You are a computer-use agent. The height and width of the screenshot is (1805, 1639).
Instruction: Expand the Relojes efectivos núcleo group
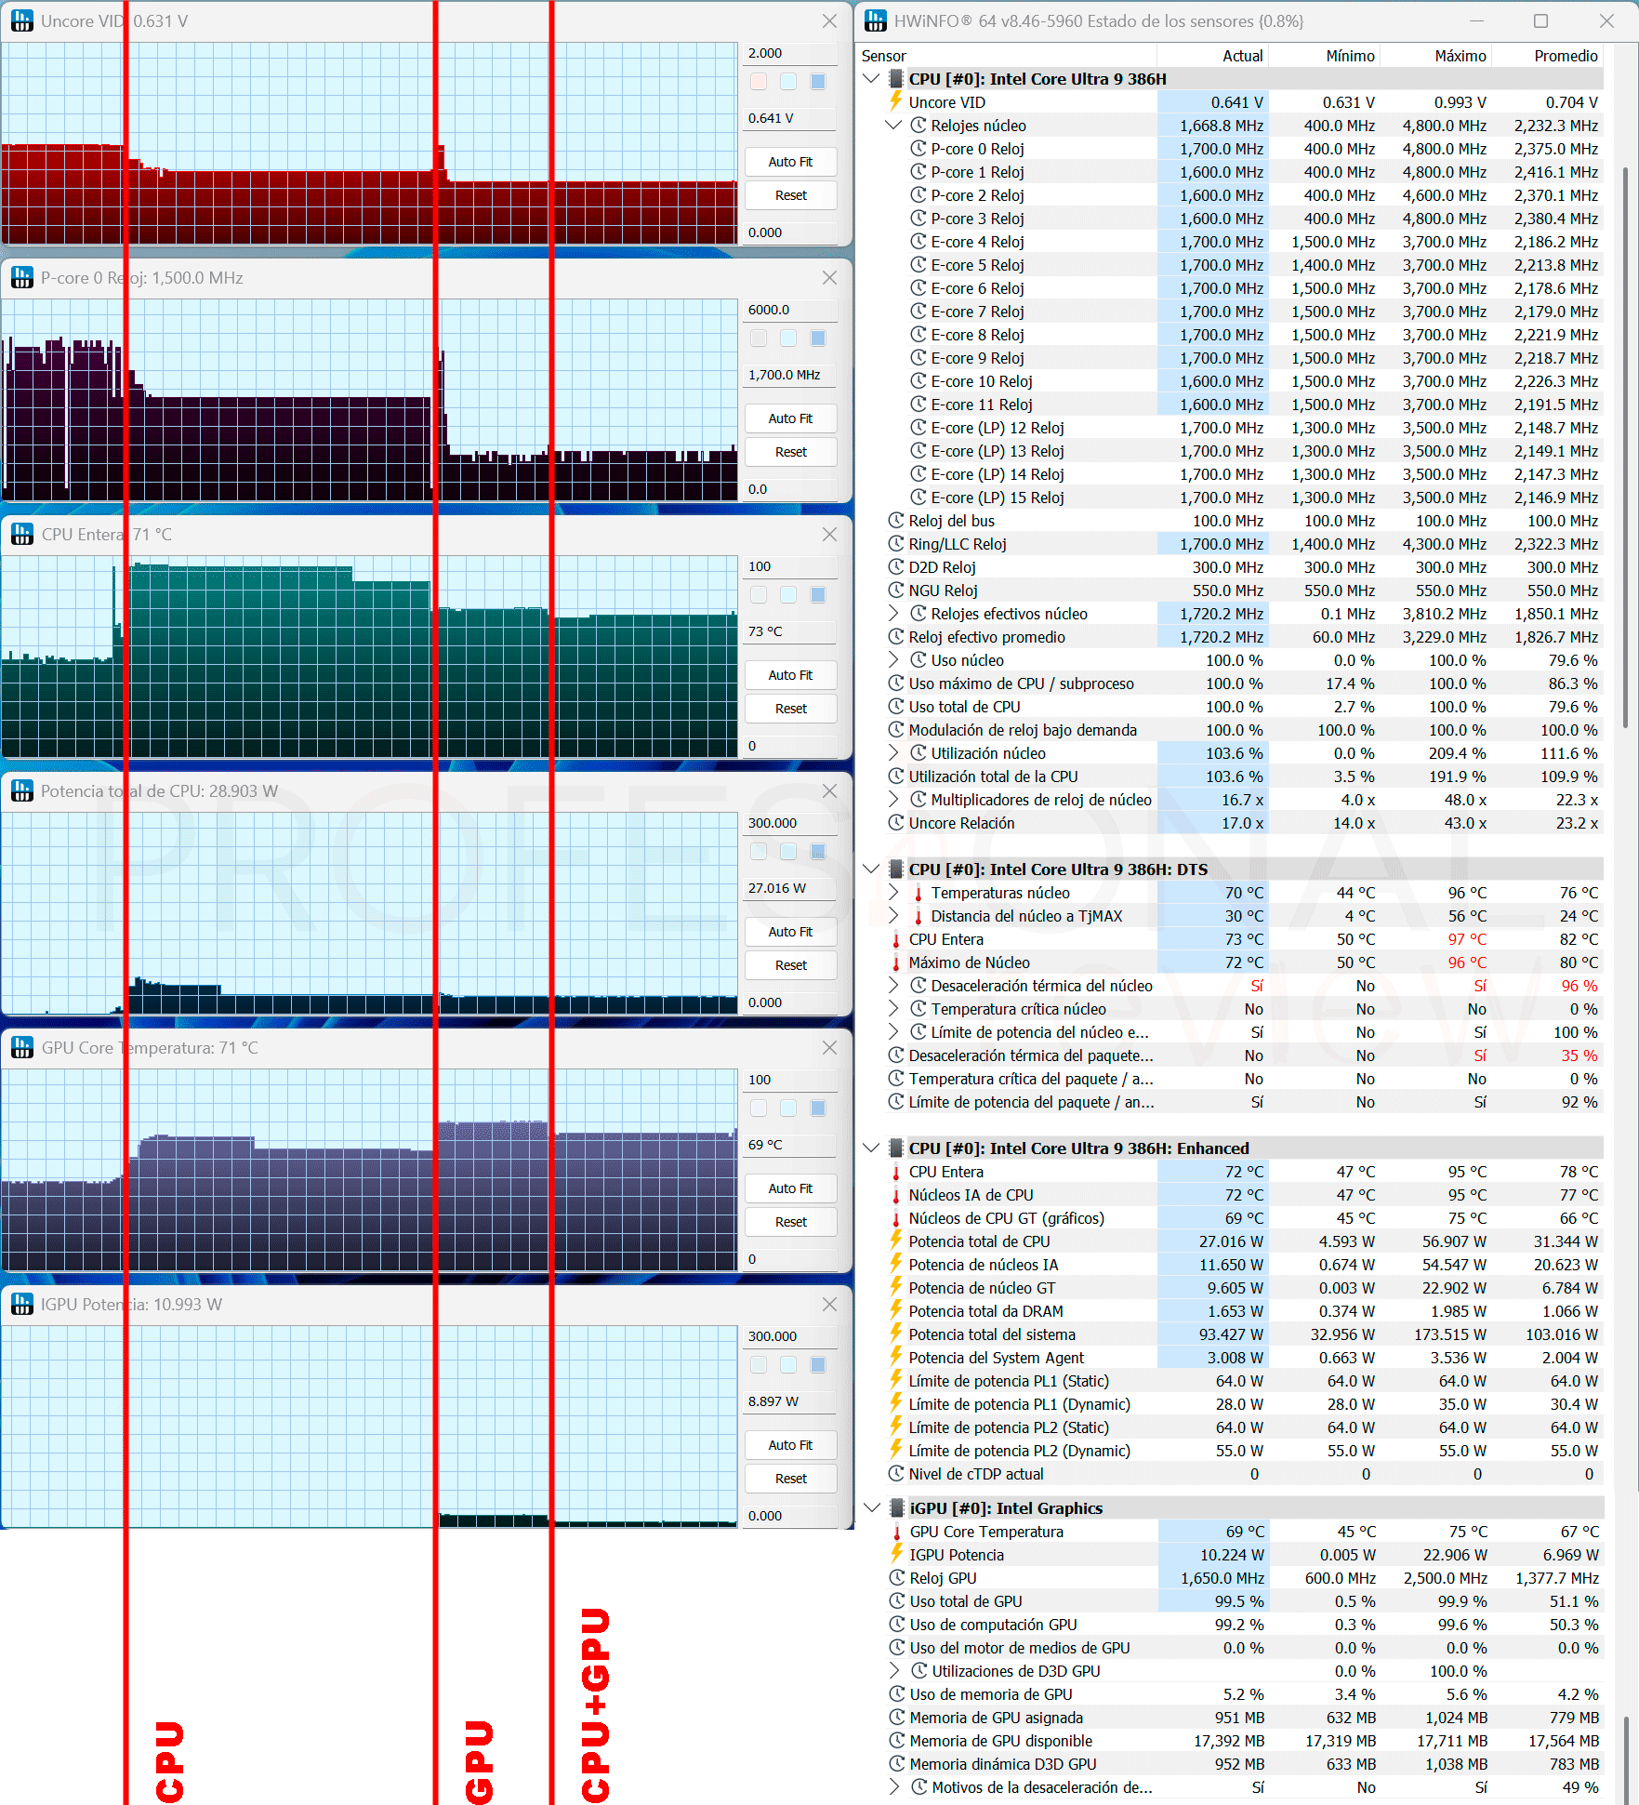(893, 614)
